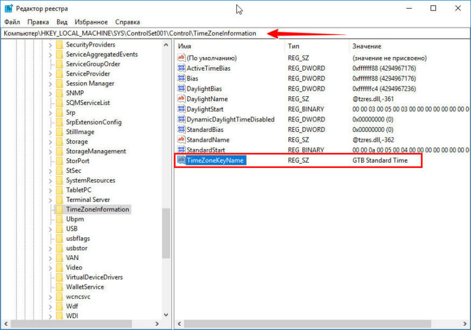The height and width of the screenshot is (330, 471).
Task: Open the Справка menu
Action: 127,22
